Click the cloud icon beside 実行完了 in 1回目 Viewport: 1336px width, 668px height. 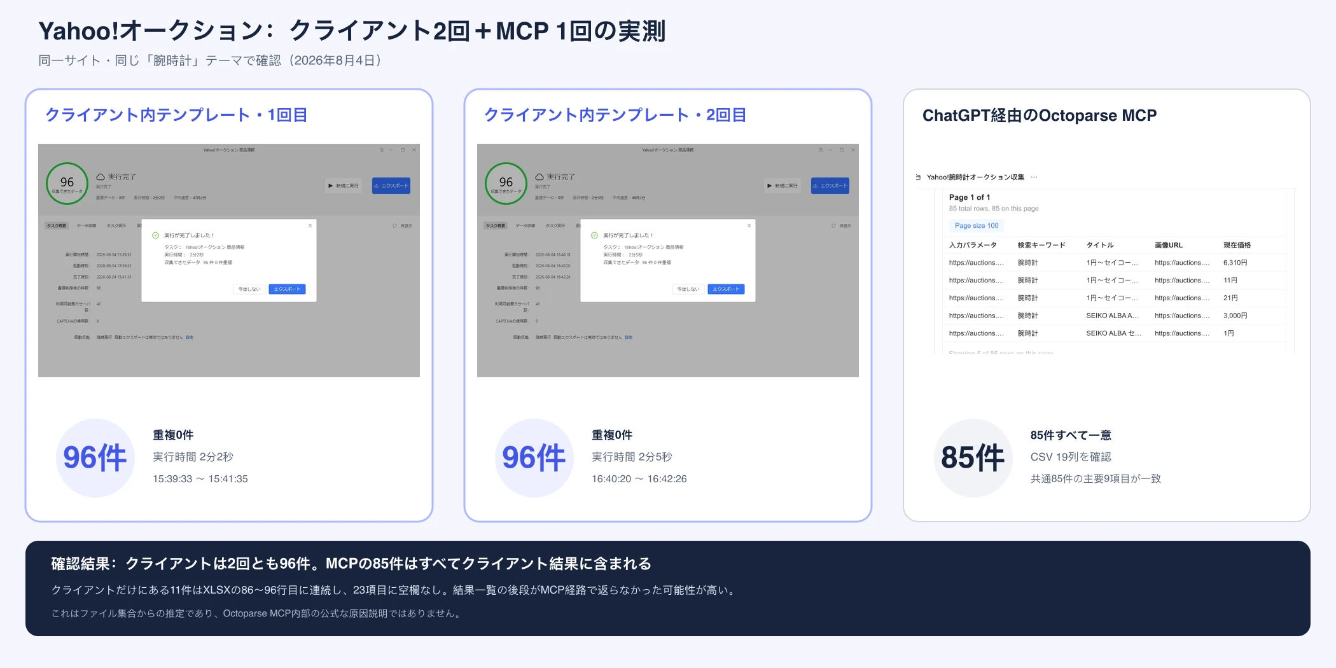(101, 177)
